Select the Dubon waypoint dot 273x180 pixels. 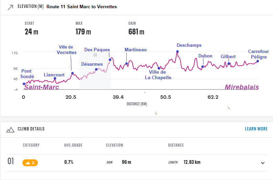[x=203, y=66]
